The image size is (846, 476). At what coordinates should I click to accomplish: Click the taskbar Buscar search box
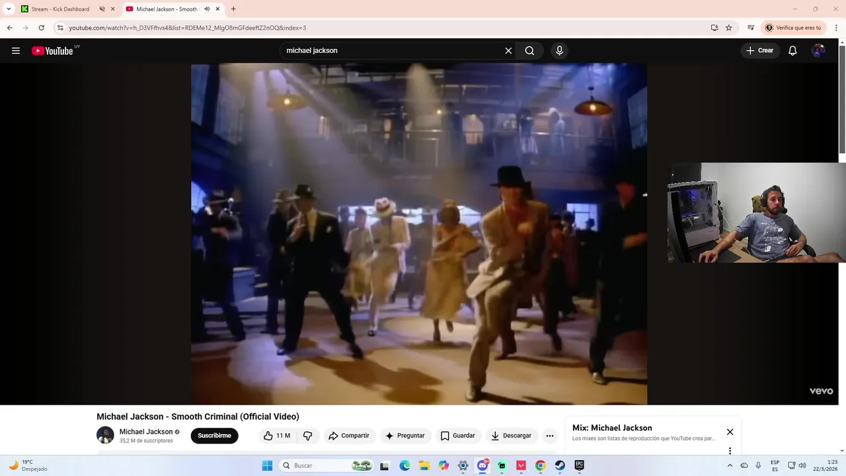point(327,465)
